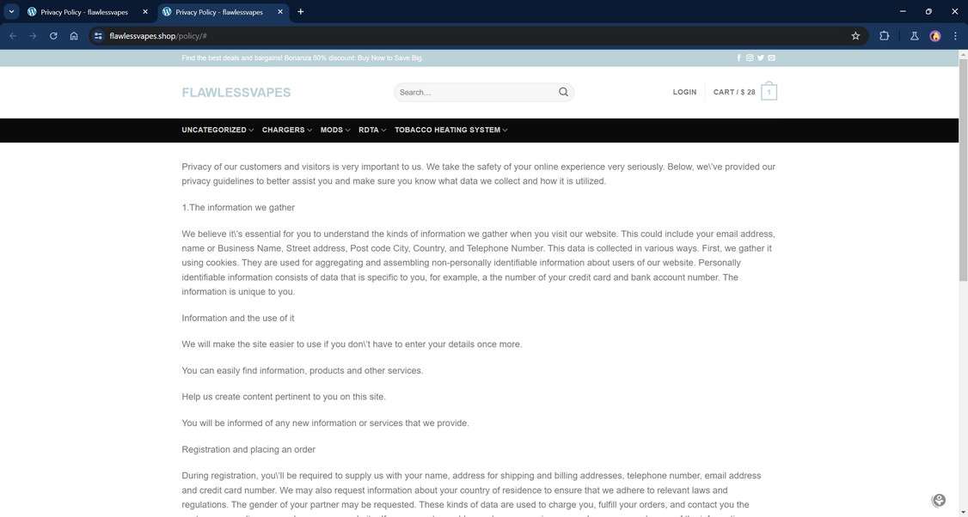Click the top promo banner text
This screenshot has width=968, height=517.
(x=303, y=58)
